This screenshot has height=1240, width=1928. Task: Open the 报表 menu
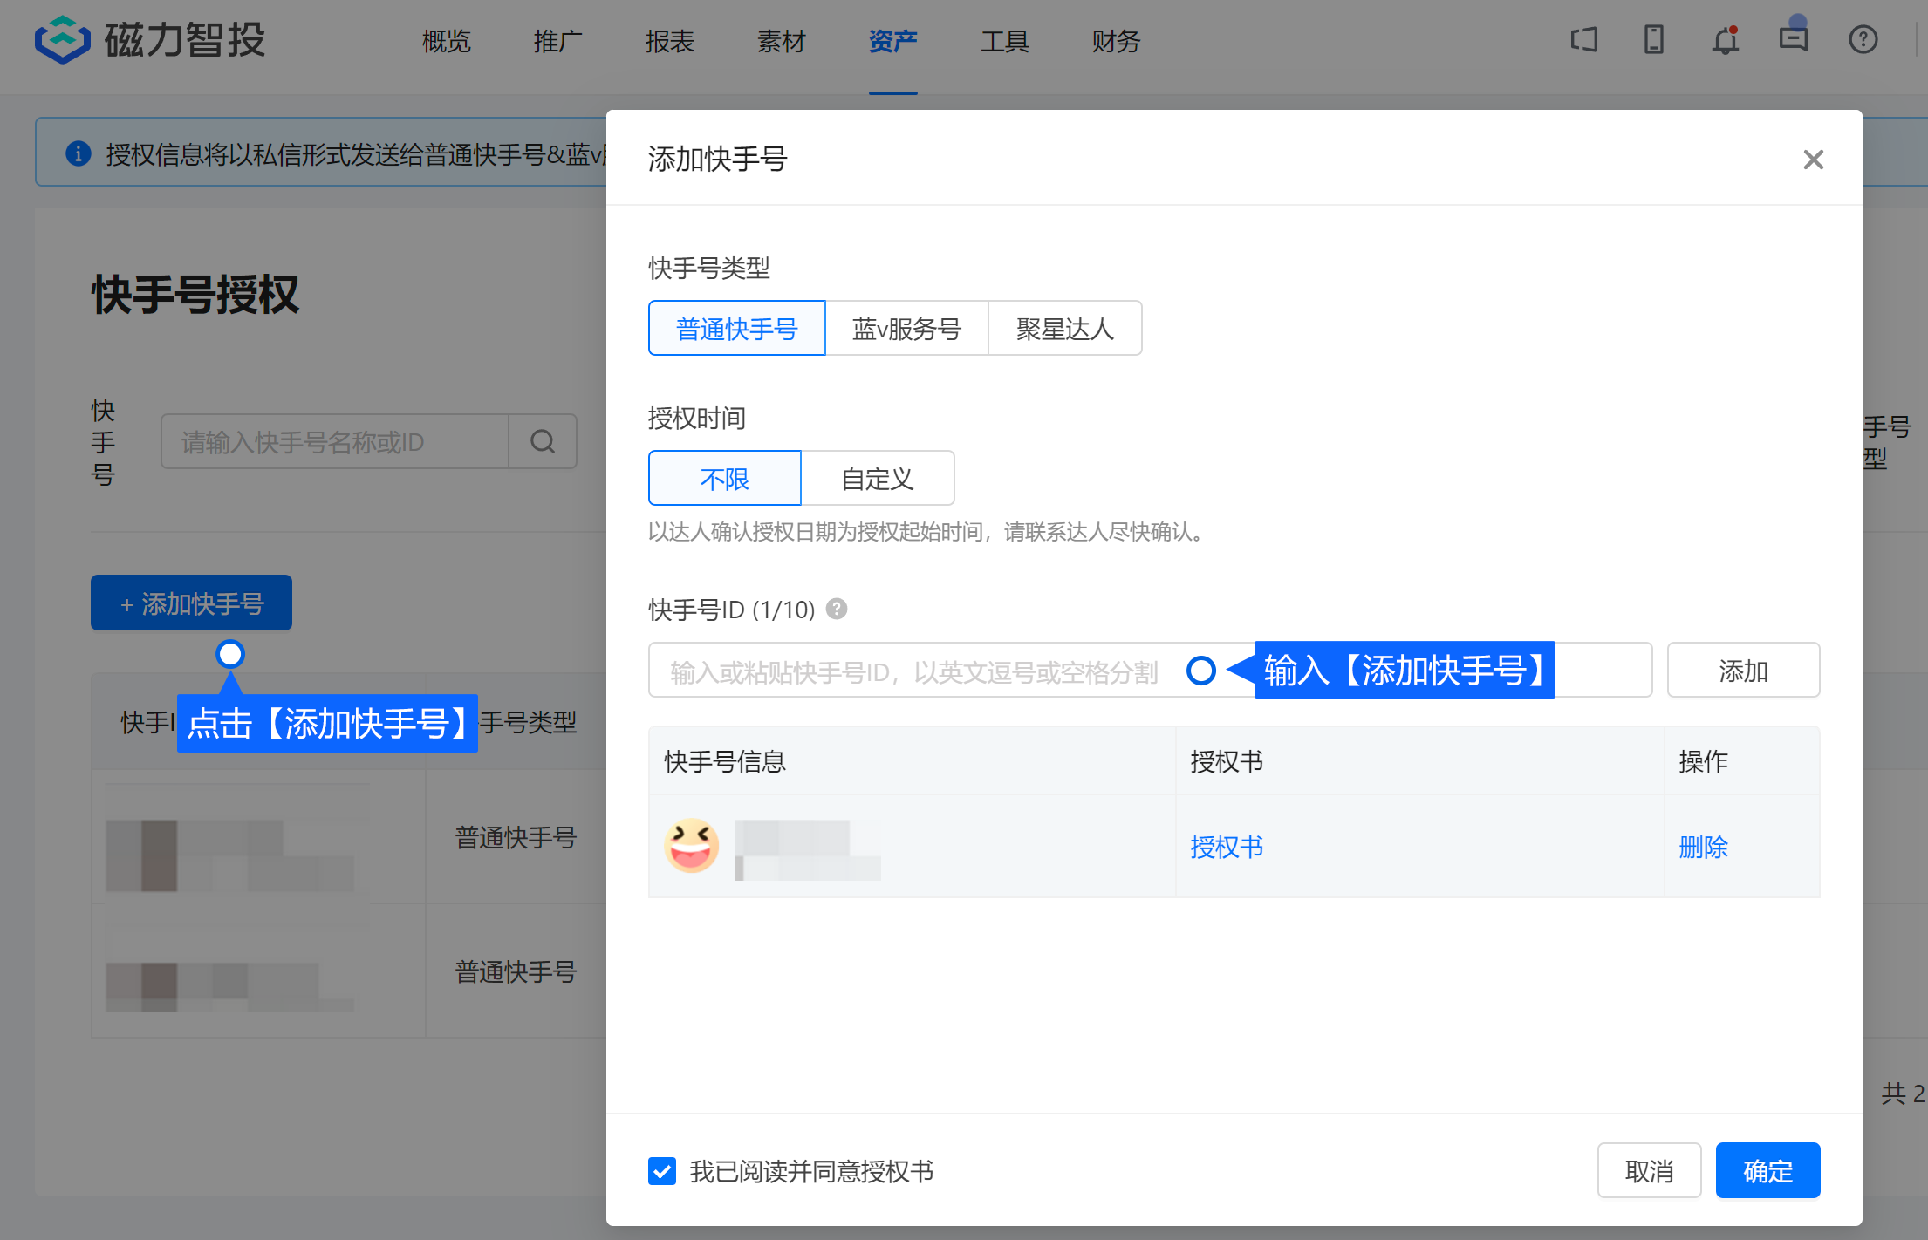click(669, 41)
